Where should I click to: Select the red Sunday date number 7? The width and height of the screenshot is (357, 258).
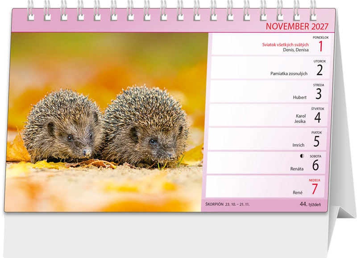(315, 189)
